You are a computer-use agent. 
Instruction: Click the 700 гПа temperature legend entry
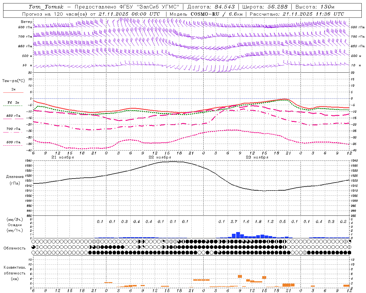pyautogui.click(x=13, y=129)
